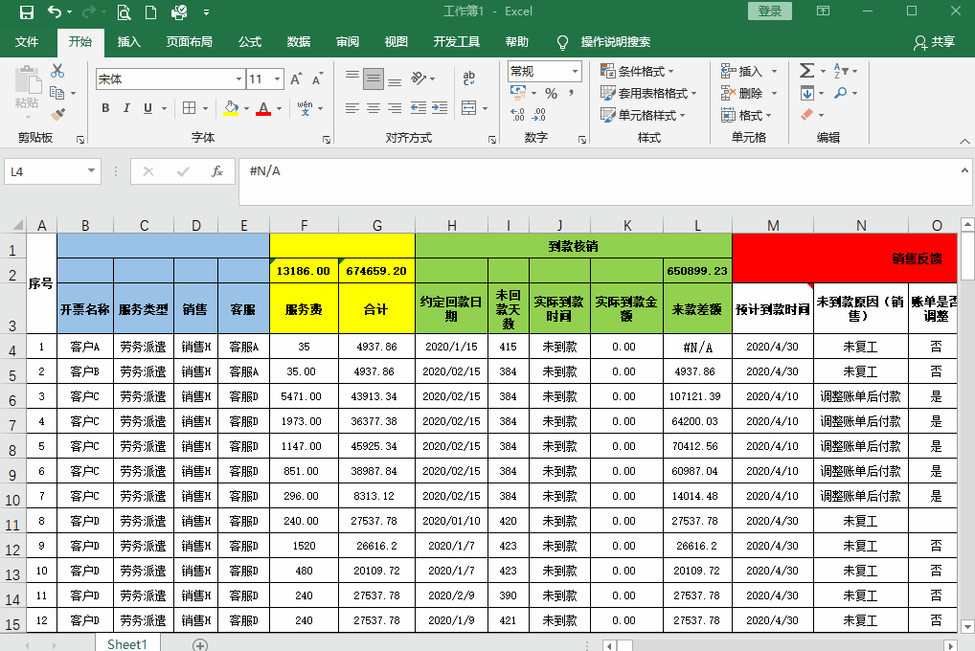Activate the Format Painter brush

(57, 115)
